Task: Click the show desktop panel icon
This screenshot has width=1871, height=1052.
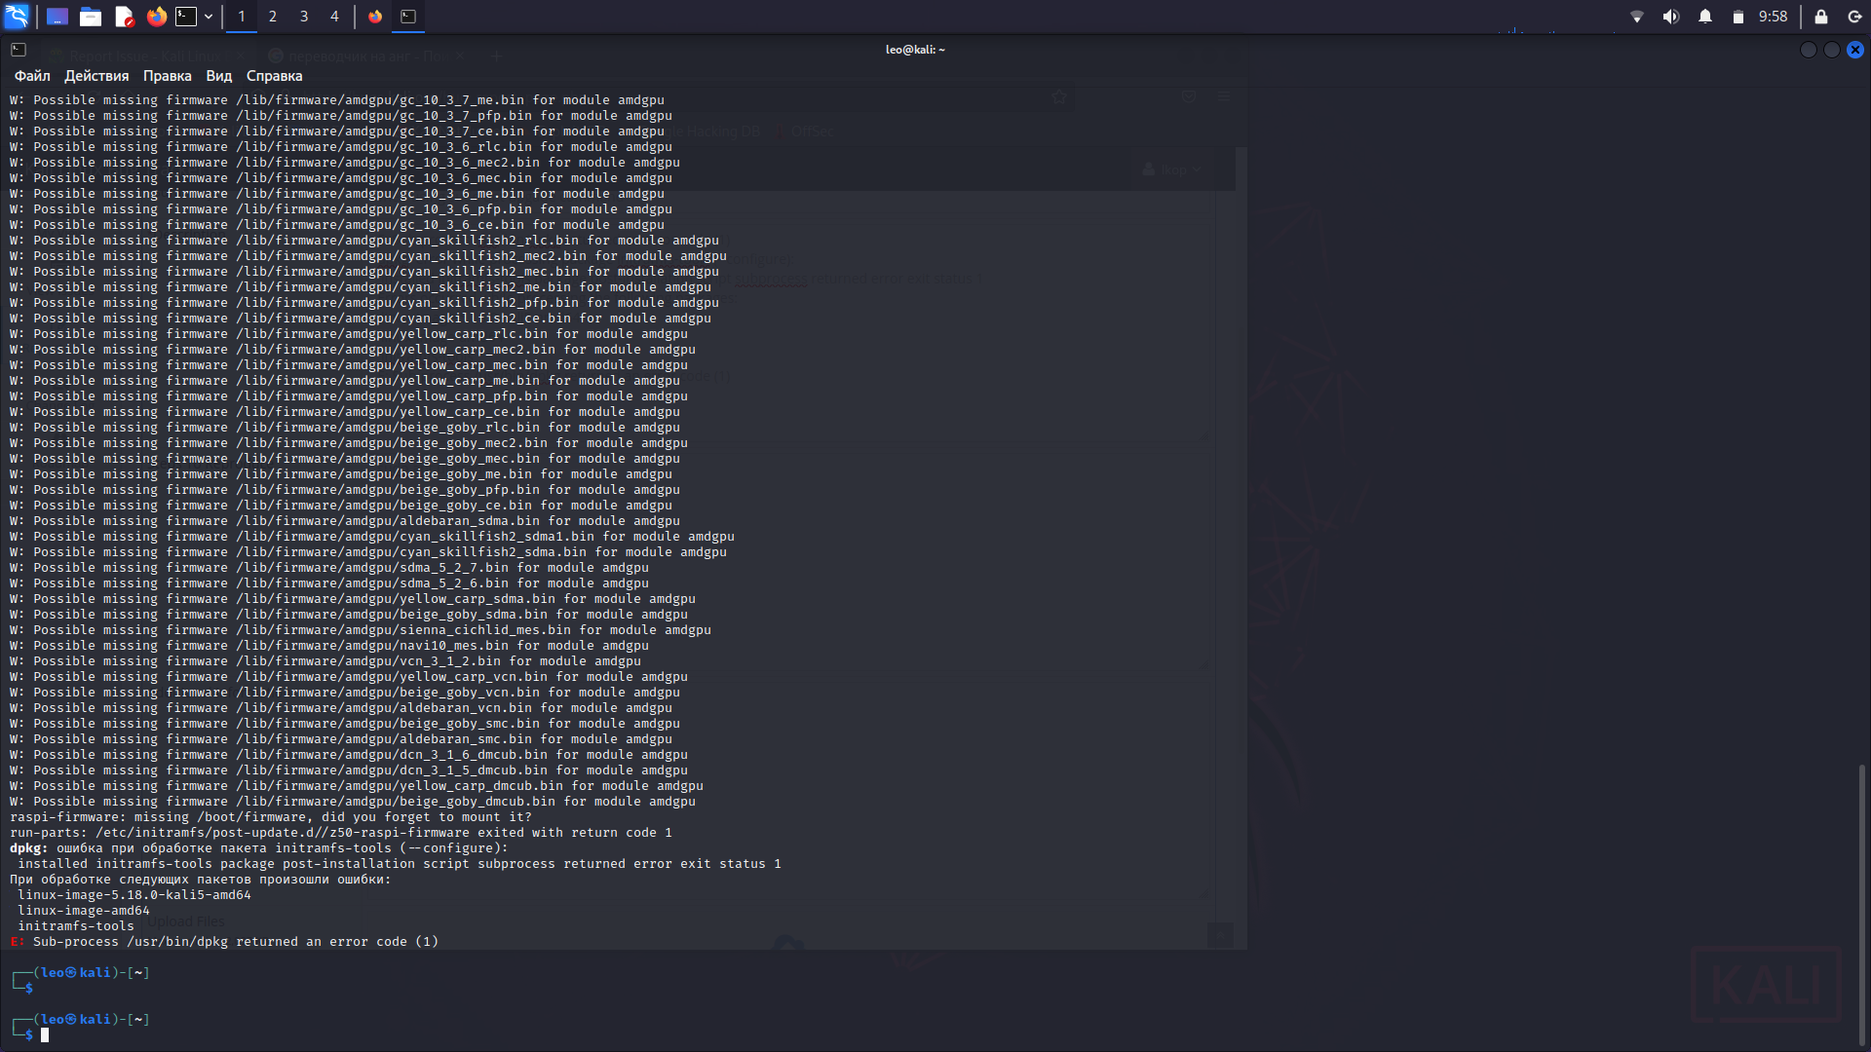Action: 57,17
